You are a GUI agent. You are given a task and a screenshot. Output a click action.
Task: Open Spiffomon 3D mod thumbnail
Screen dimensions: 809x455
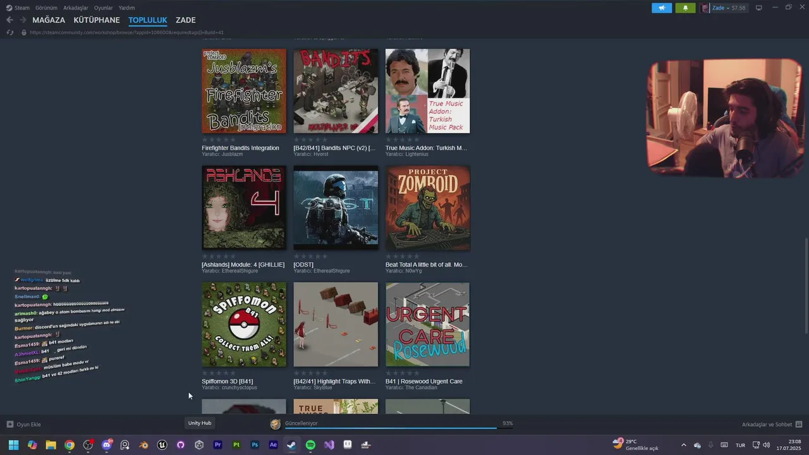click(244, 324)
